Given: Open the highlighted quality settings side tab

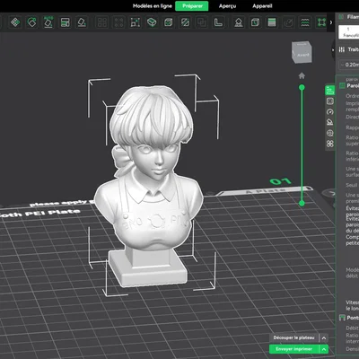Looking at the screenshot, I should point(329,90).
